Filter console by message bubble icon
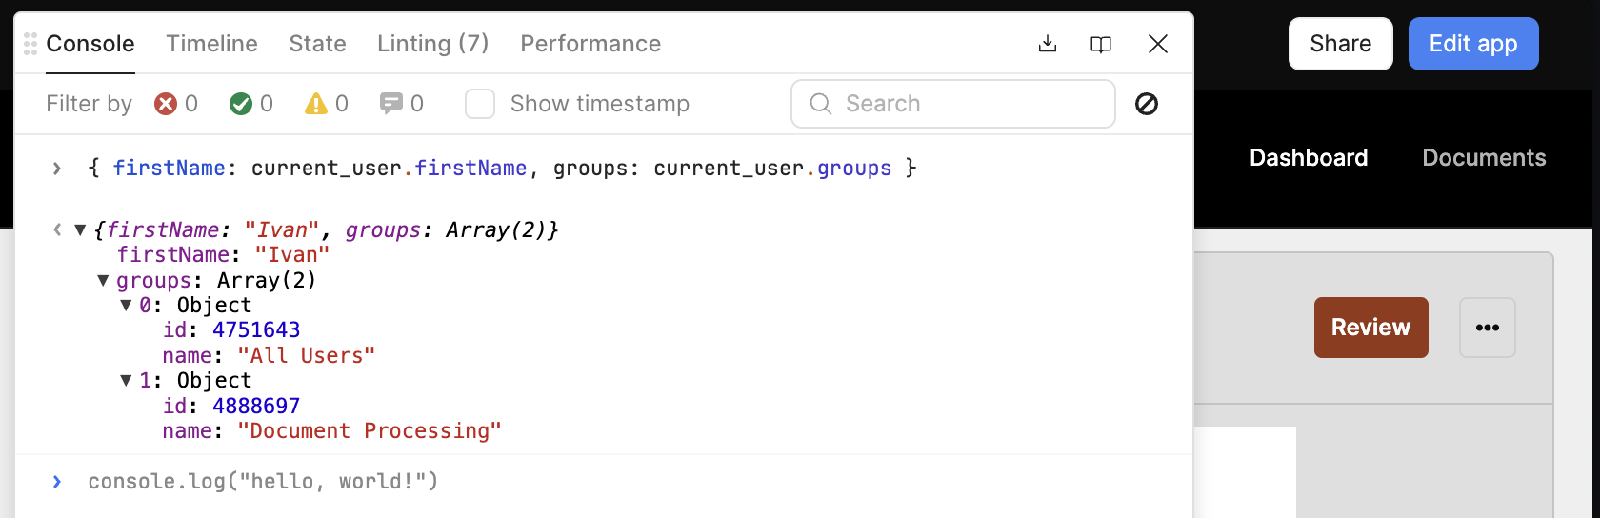 point(390,104)
